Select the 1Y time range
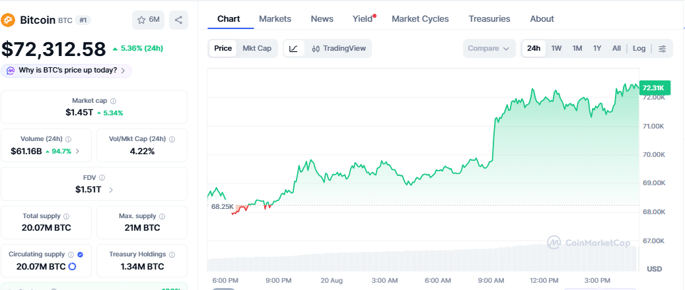This screenshot has width=685, height=290. click(597, 48)
